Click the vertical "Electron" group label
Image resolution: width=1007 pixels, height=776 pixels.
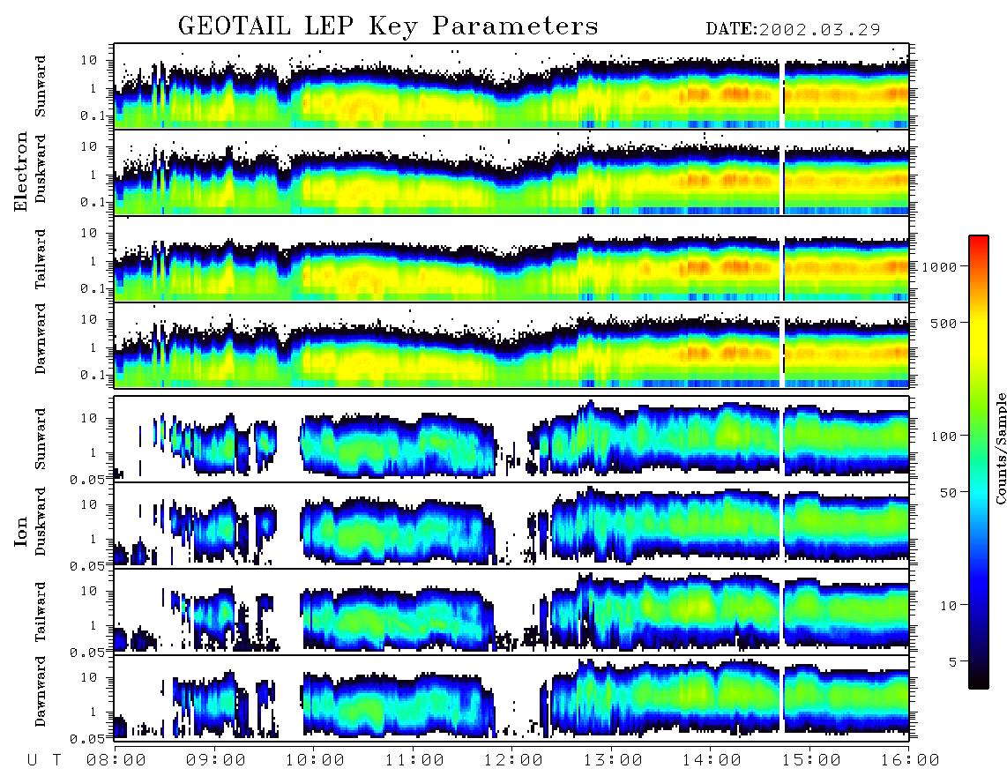[x=21, y=172]
